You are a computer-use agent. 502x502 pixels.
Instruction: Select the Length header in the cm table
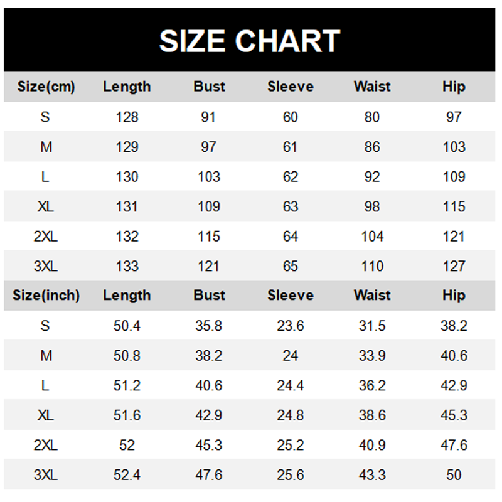[x=127, y=87]
